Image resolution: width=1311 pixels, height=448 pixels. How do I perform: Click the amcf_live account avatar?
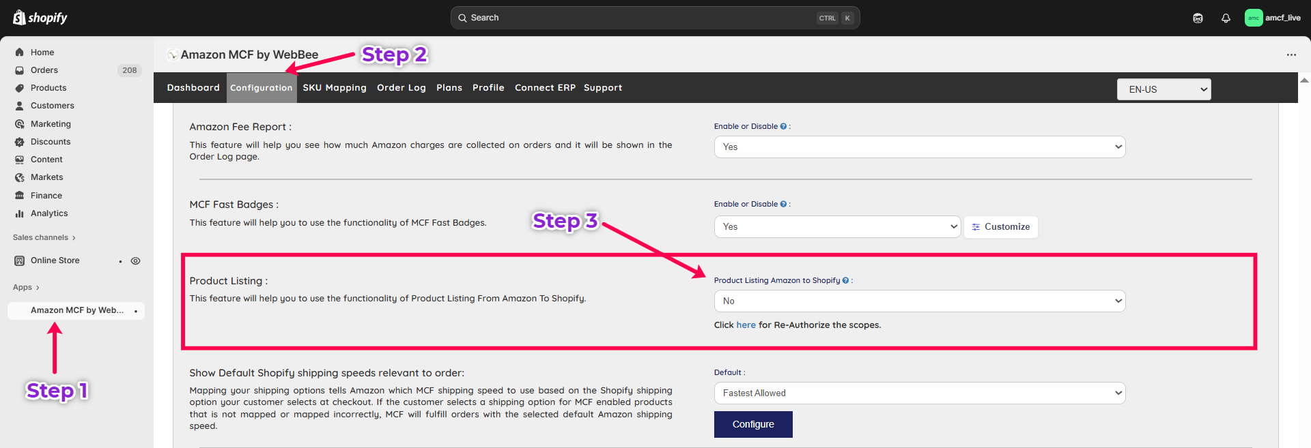point(1253,18)
